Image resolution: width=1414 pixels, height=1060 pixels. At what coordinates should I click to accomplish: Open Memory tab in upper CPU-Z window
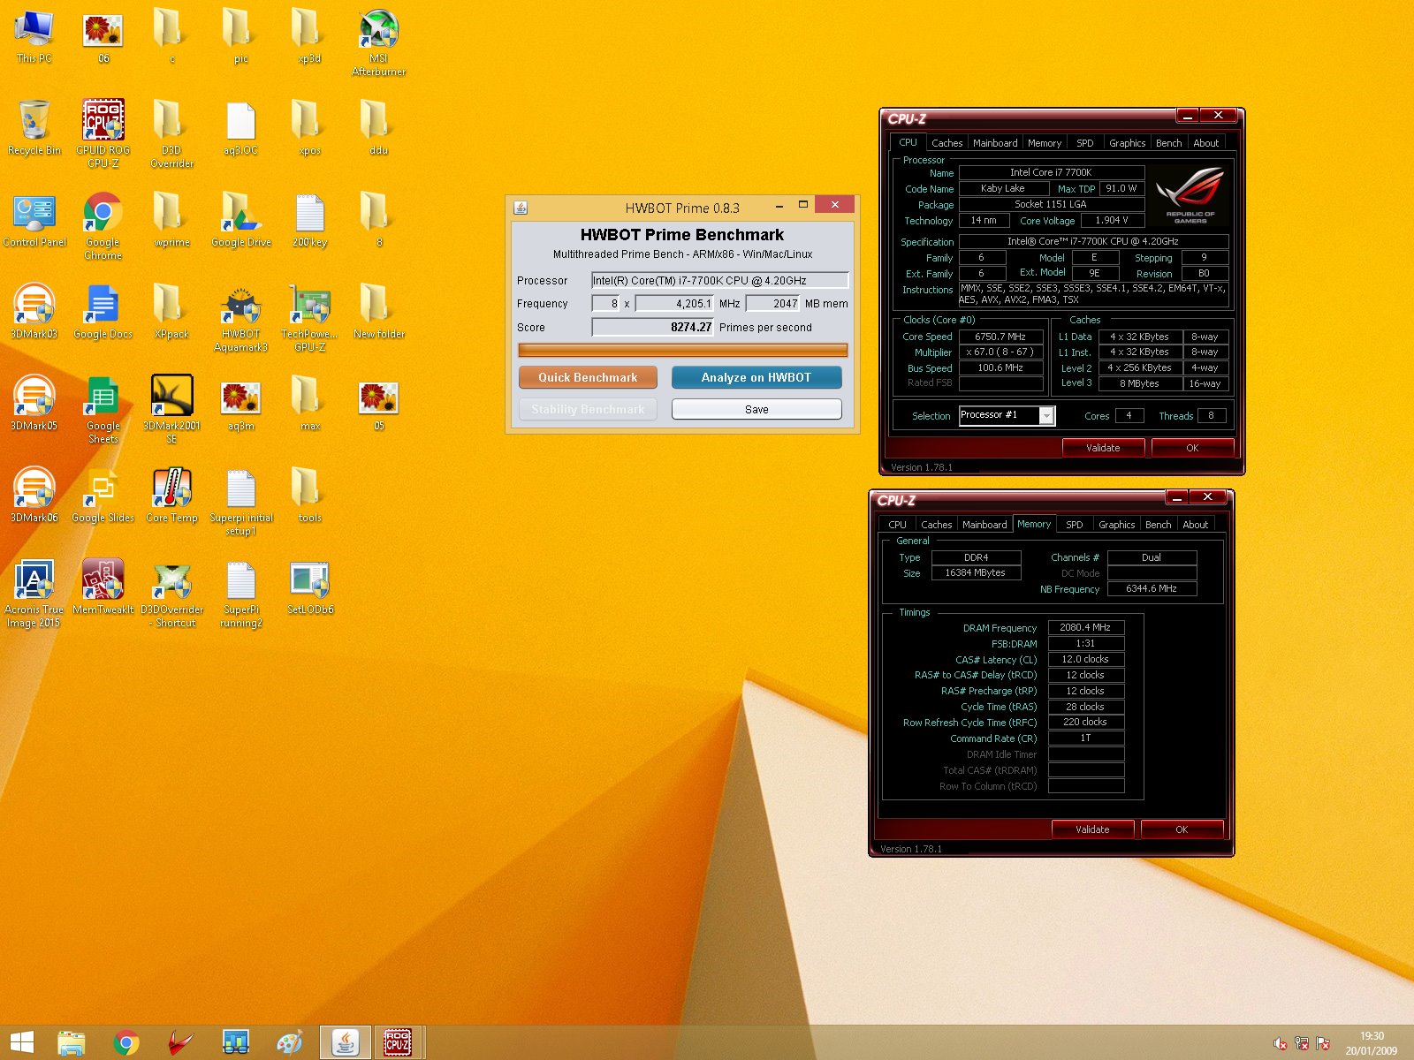(1045, 142)
